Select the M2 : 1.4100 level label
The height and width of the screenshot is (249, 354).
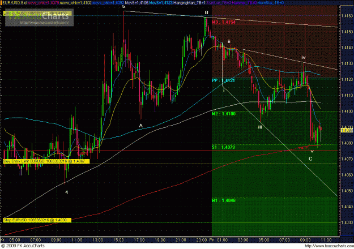point(224,114)
